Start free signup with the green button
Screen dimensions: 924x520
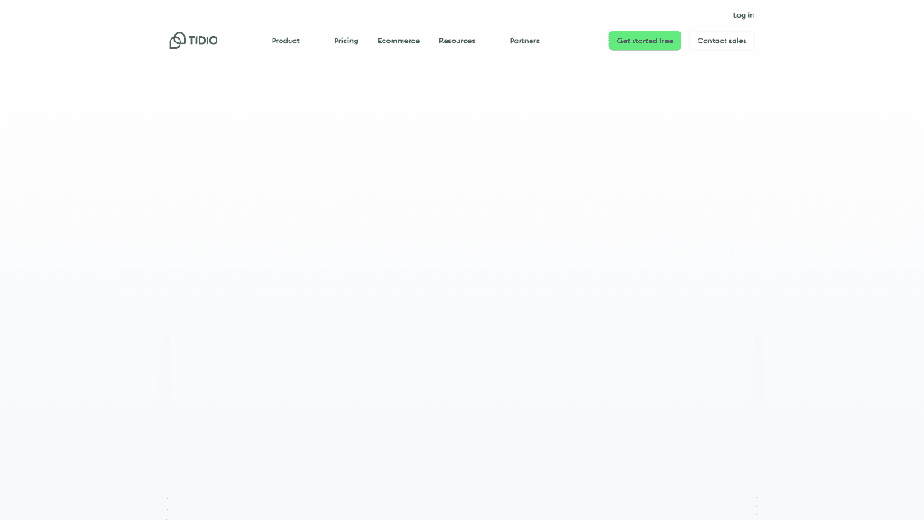(x=644, y=41)
